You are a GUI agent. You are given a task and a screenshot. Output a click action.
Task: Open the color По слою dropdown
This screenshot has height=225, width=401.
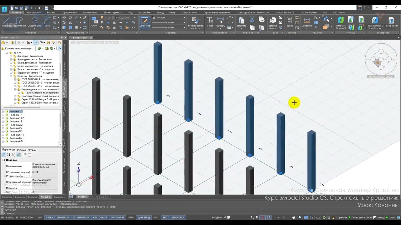169,18
